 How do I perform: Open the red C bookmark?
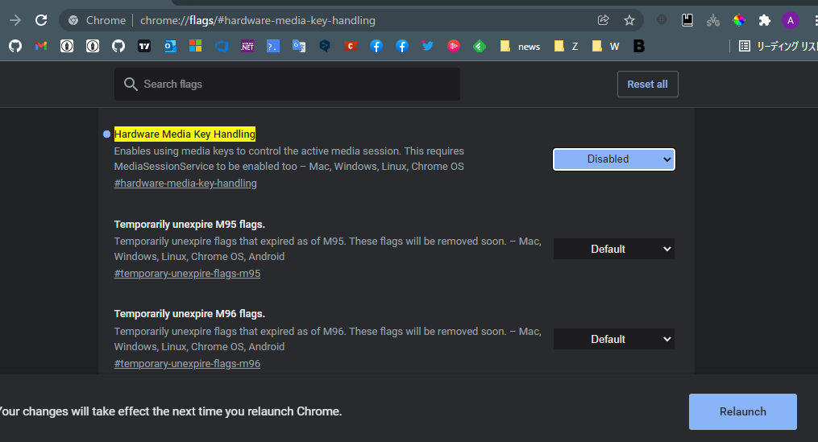point(351,47)
